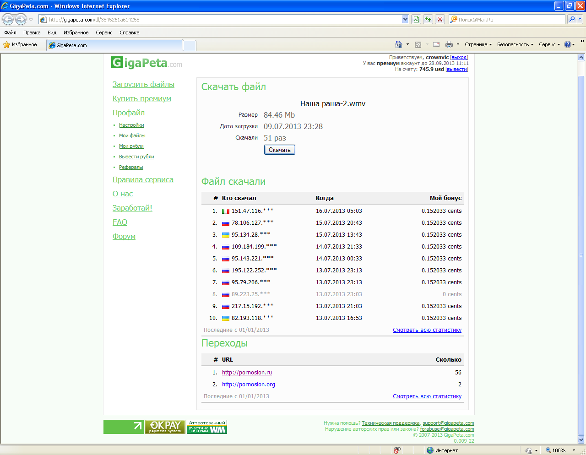The height and width of the screenshot is (455, 586).
Task: Open the Файл menu
Action: point(10,32)
